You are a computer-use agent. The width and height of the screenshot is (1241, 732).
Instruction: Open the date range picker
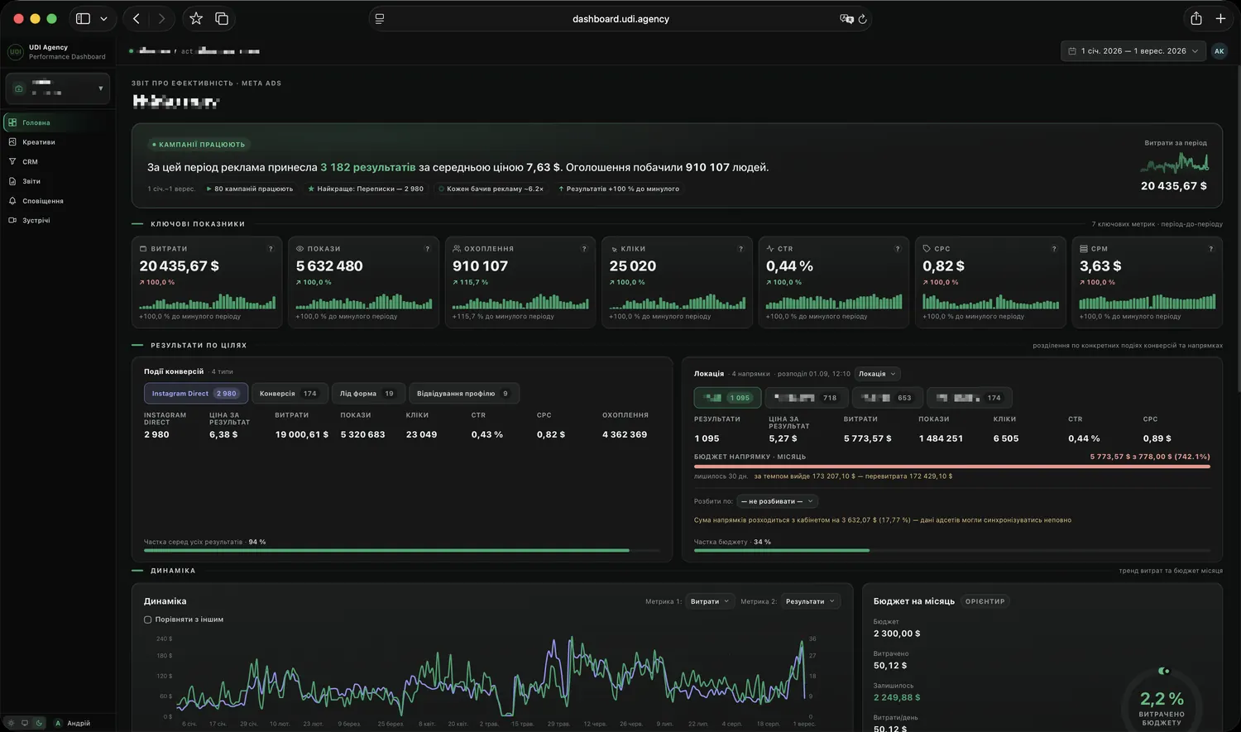tap(1133, 51)
